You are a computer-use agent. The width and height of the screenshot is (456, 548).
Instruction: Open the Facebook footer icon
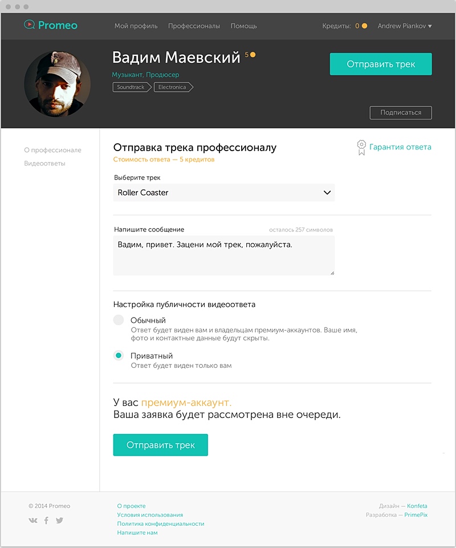click(46, 520)
